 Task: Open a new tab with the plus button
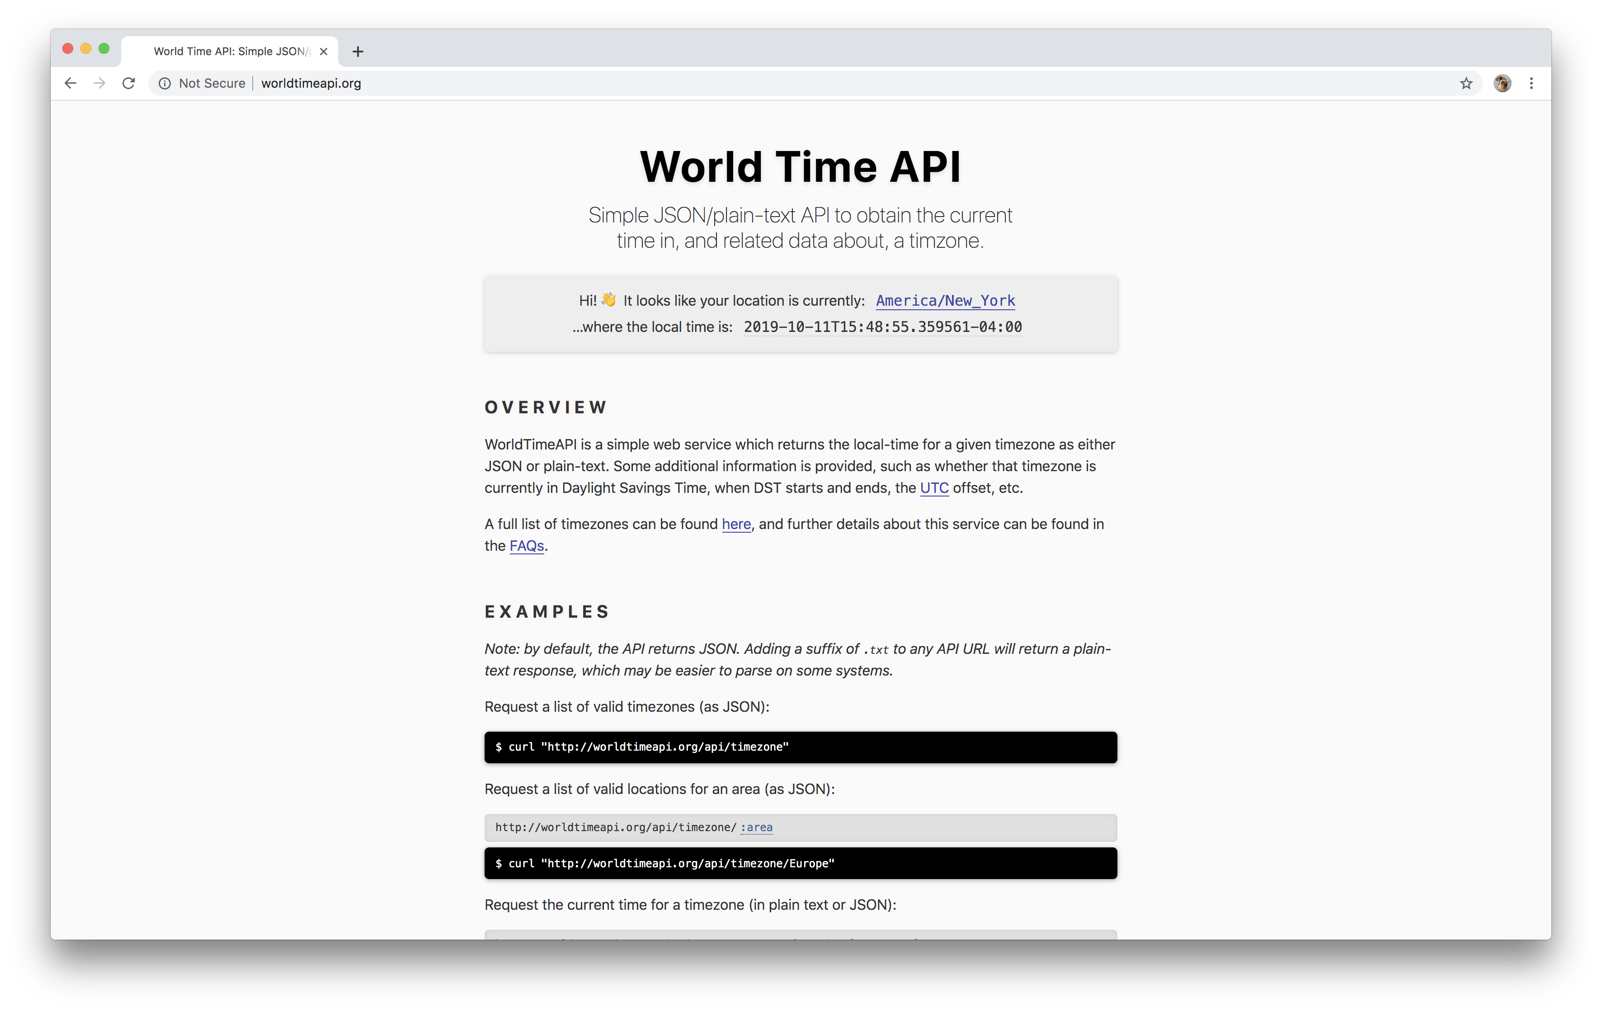click(358, 51)
